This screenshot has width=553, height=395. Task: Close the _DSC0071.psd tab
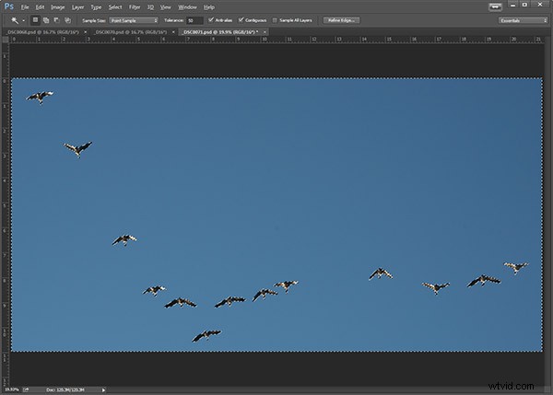click(x=265, y=32)
